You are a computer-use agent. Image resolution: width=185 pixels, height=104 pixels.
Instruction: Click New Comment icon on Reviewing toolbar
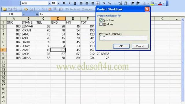pos(5,9)
